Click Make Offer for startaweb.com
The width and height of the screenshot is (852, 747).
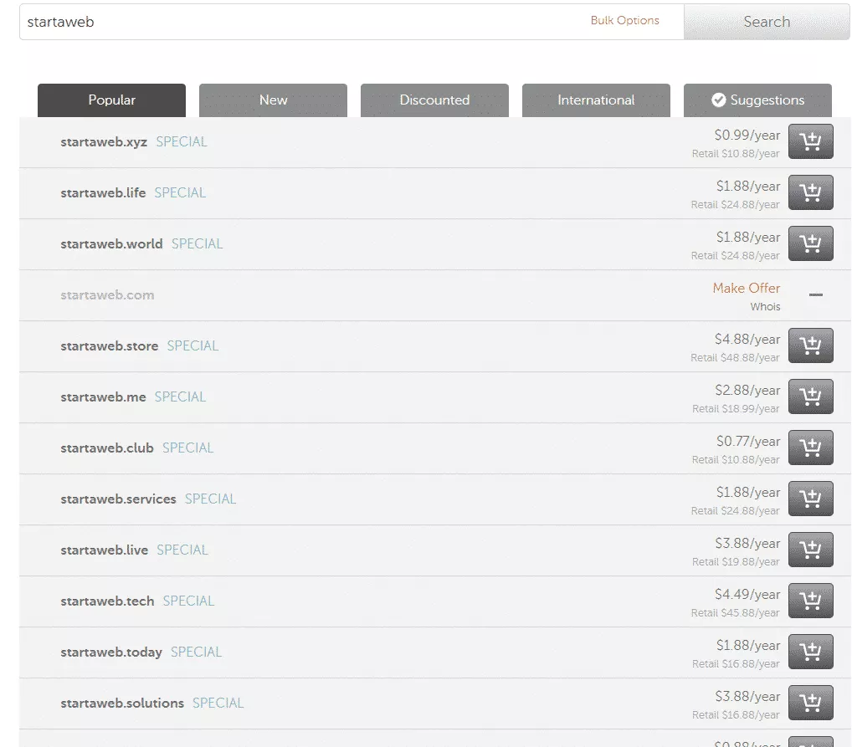coord(746,288)
